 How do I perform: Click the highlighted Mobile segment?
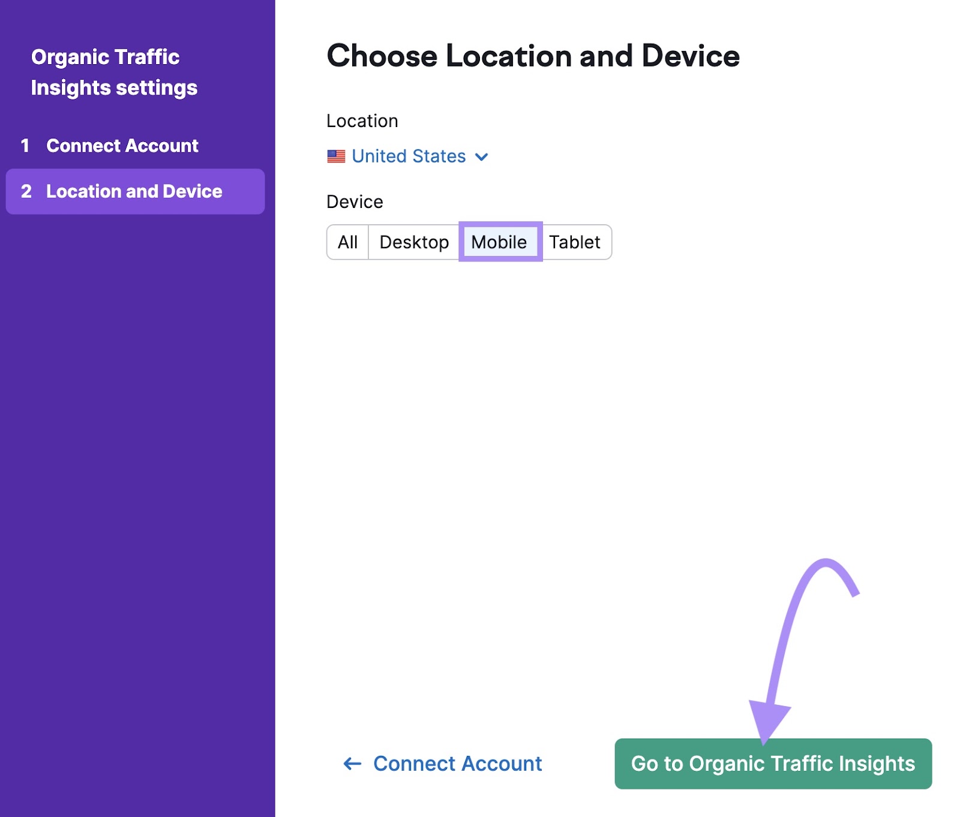pyautogui.click(x=500, y=242)
